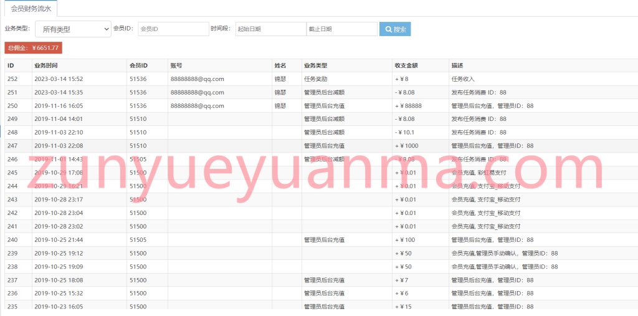
Task: Select row ID 241
Action: [12, 226]
